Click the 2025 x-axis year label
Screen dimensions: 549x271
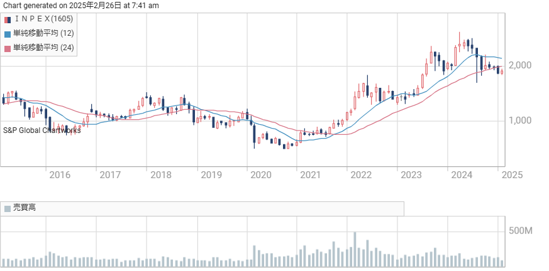tap(512, 174)
